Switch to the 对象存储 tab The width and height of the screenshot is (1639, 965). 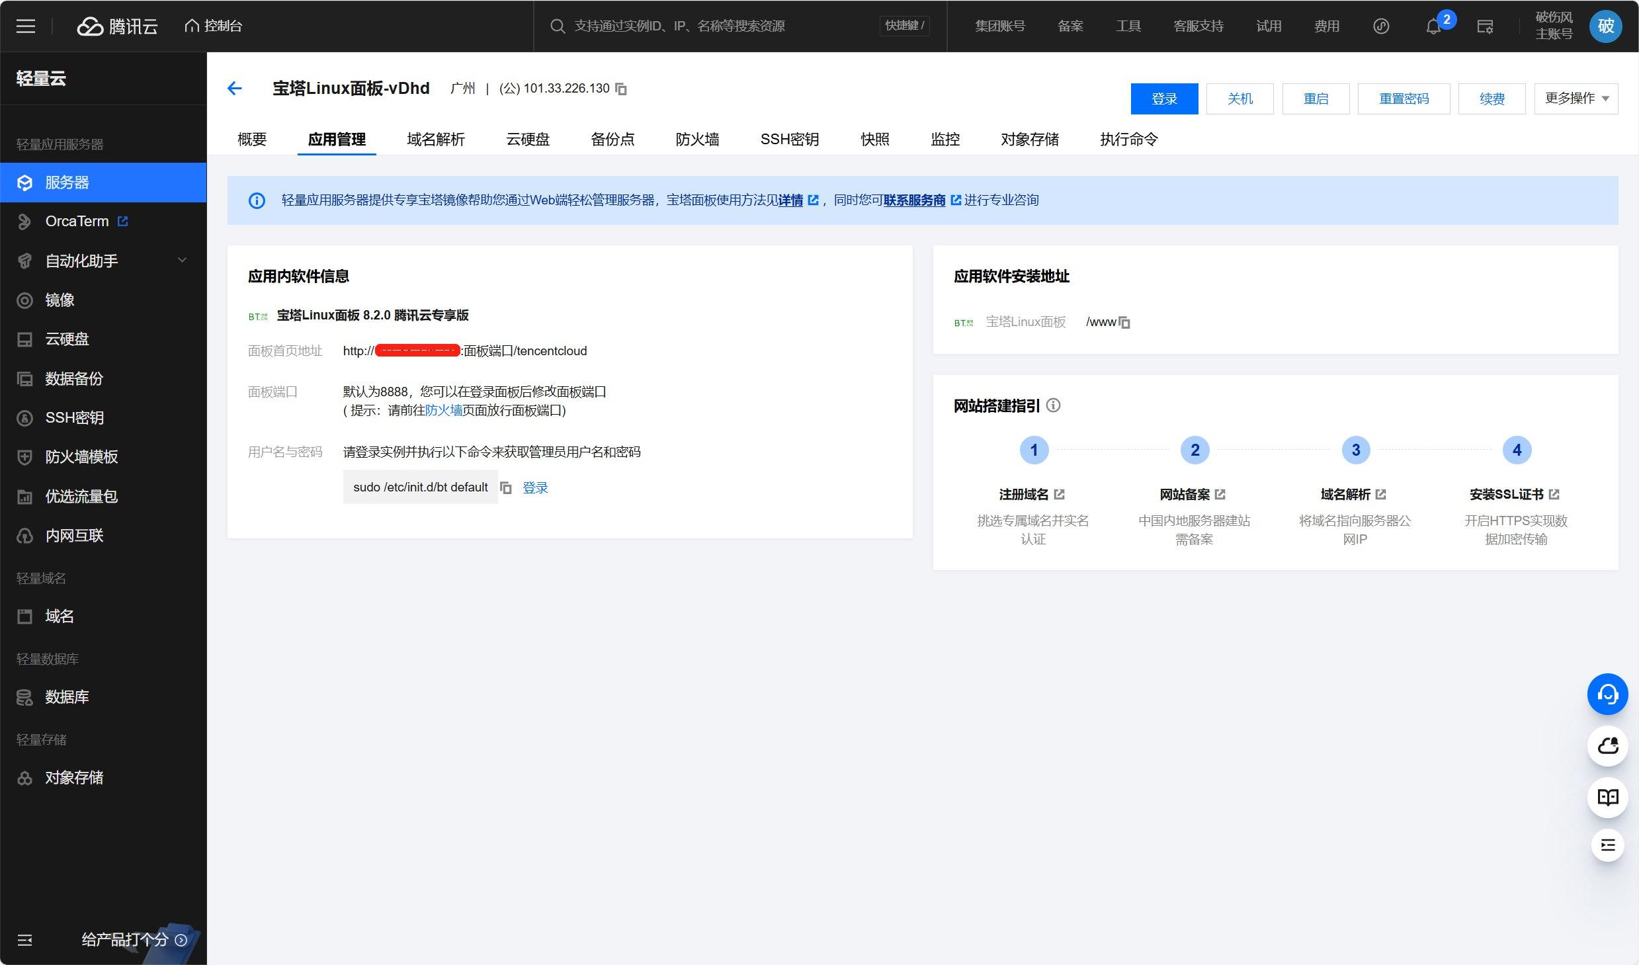(1030, 139)
